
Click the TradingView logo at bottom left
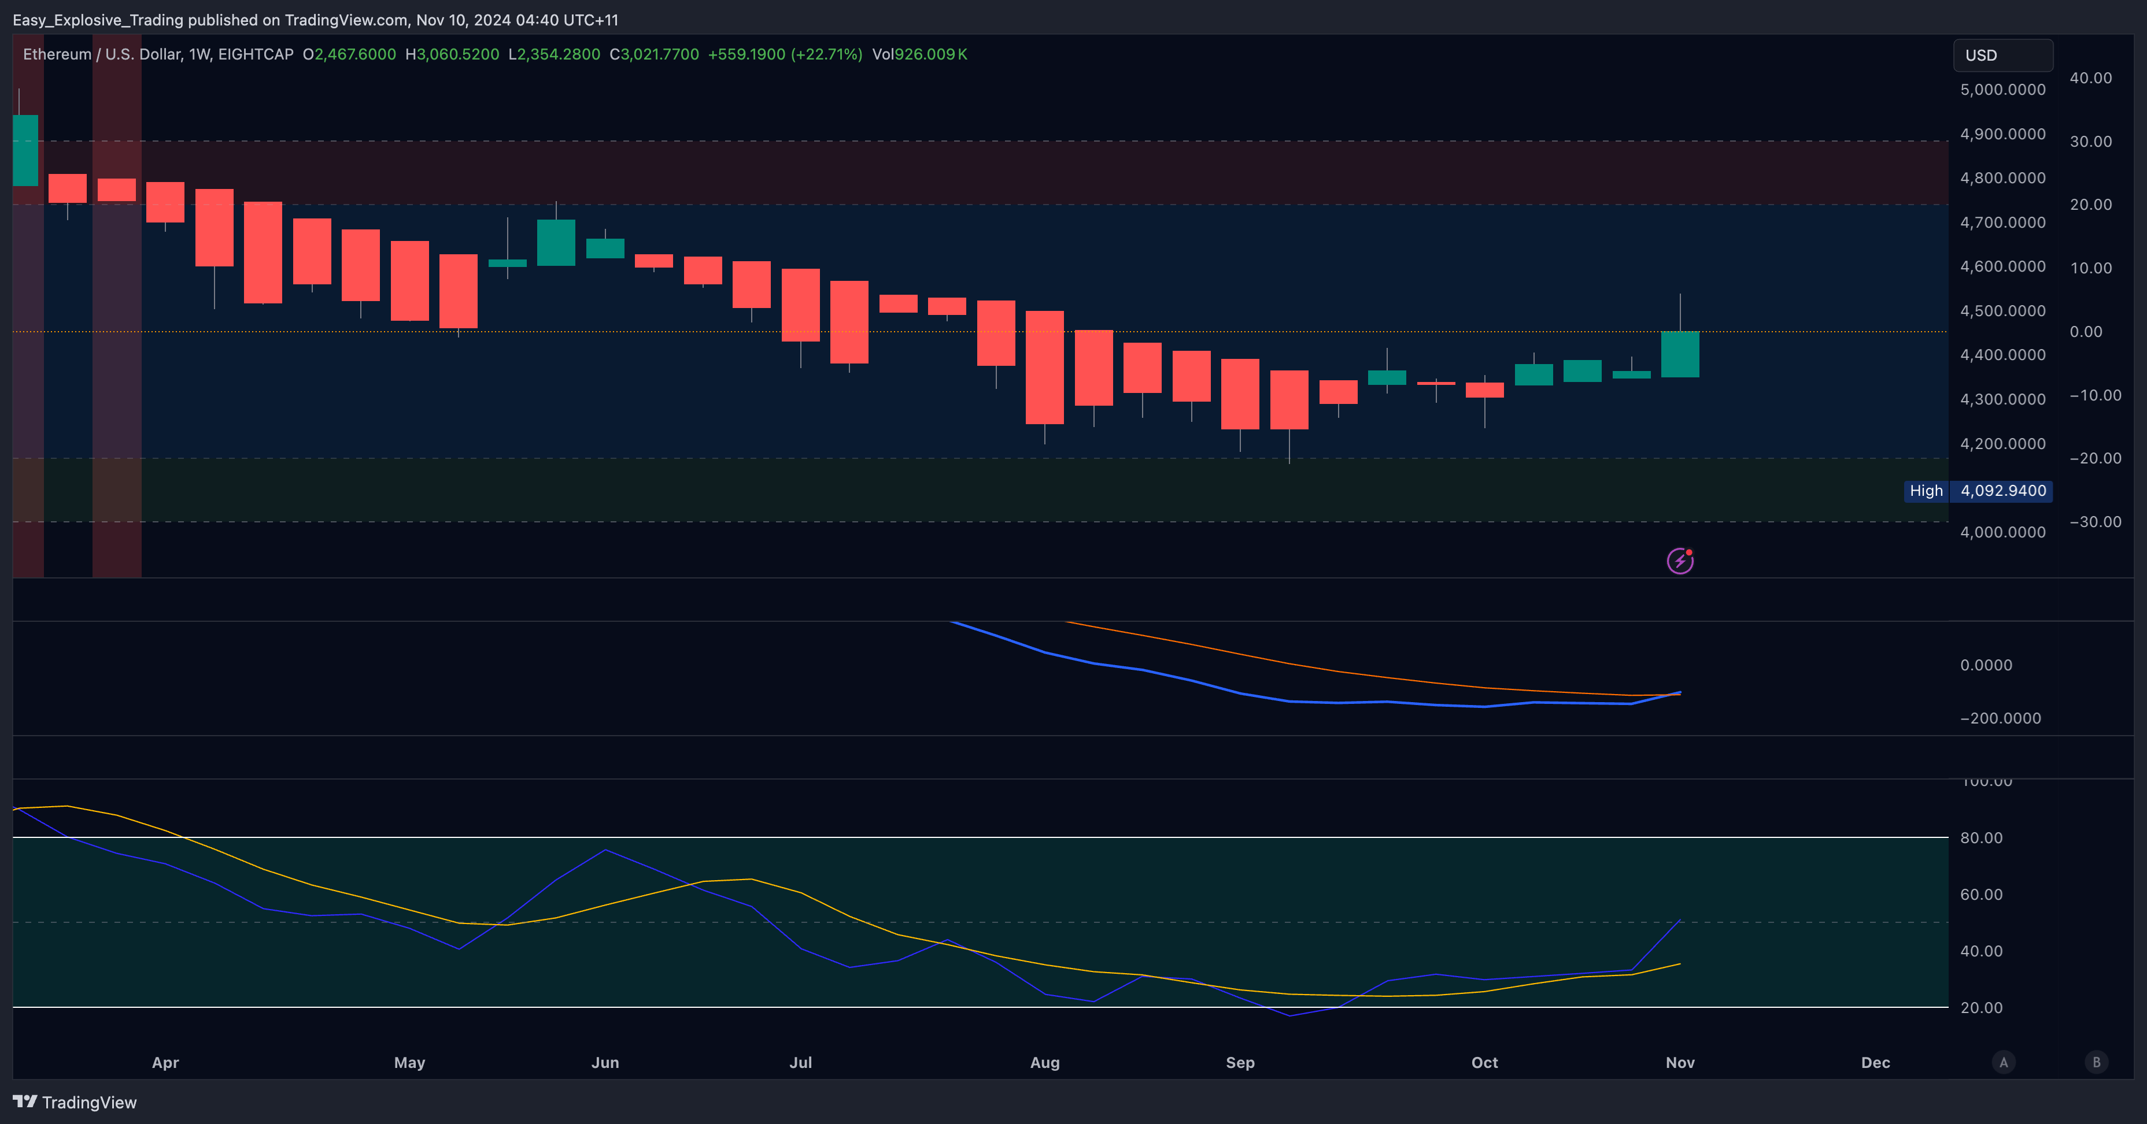[75, 1103]
